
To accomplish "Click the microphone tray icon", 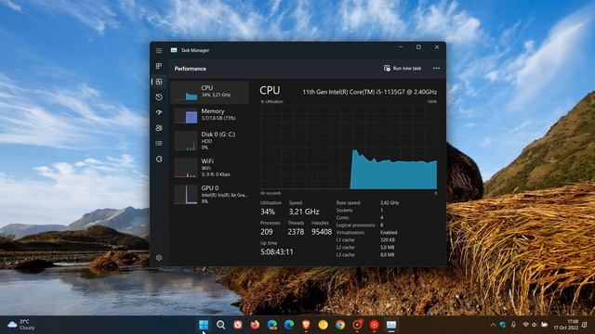I will click(x=513, y=325).
